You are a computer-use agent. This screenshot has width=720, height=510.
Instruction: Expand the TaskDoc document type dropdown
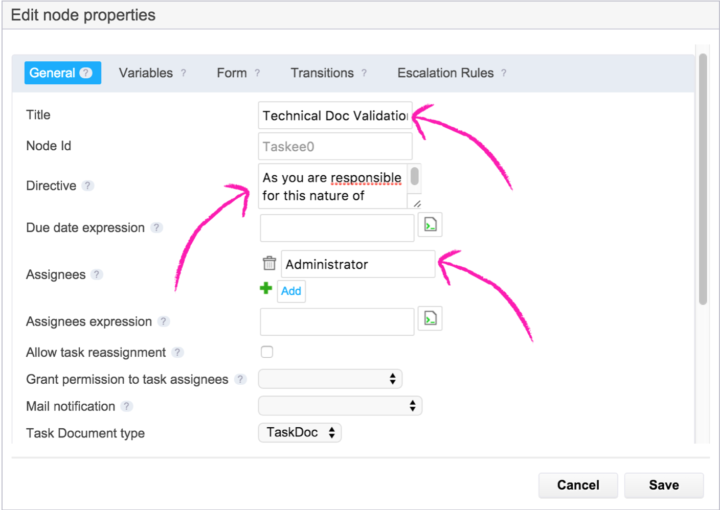[x=300, y=432]
